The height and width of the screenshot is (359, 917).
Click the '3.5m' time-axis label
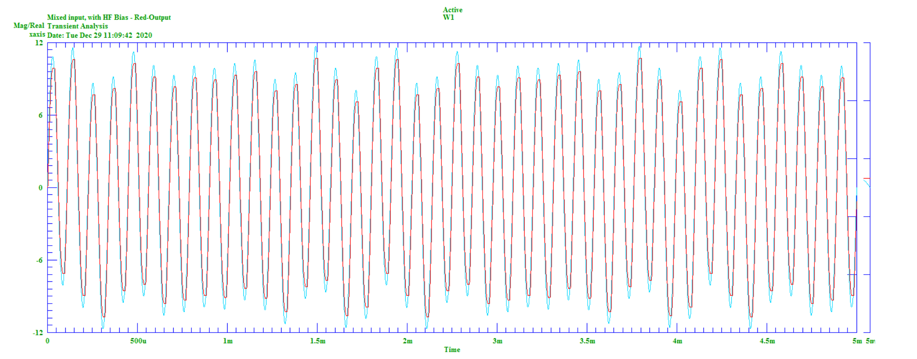pos(588,341)
